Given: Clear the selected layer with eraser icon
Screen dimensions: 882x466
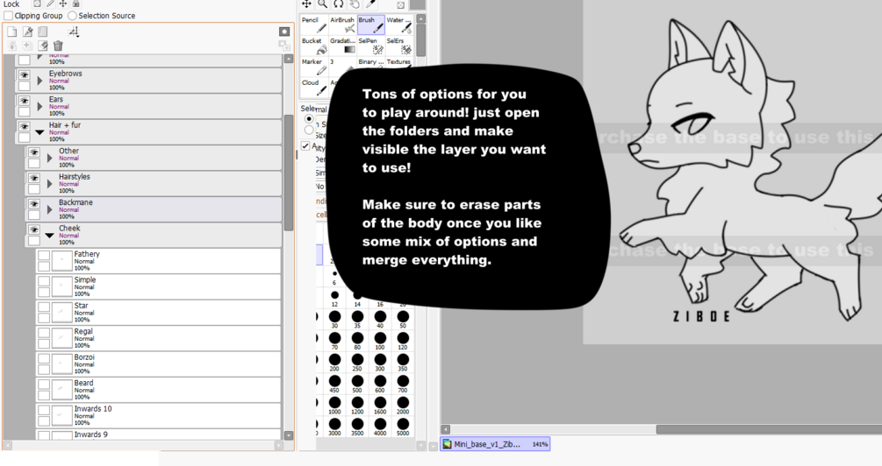Looking at the screenshot, I should [x=43, y=46].
